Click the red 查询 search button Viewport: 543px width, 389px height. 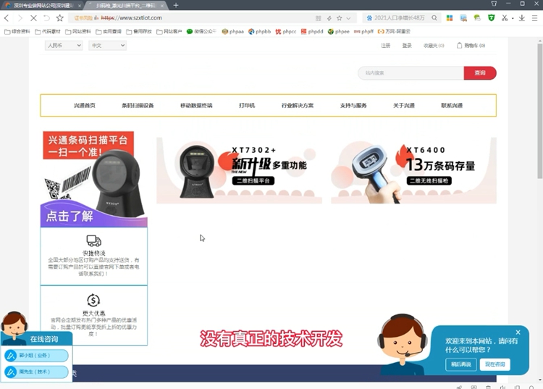tap(480, 73)
